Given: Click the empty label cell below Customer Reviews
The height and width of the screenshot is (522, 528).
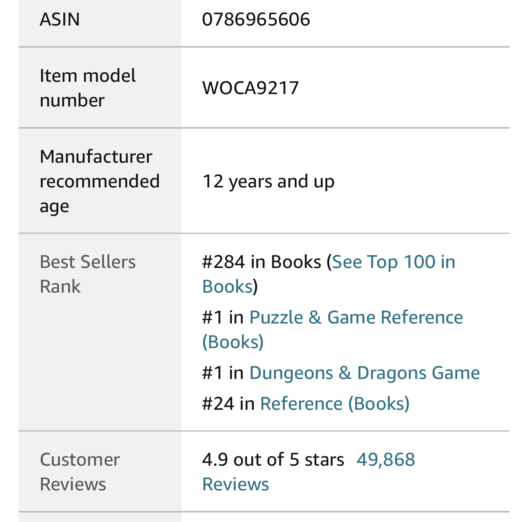Looking at the screenshot, I should coord(100,517).
